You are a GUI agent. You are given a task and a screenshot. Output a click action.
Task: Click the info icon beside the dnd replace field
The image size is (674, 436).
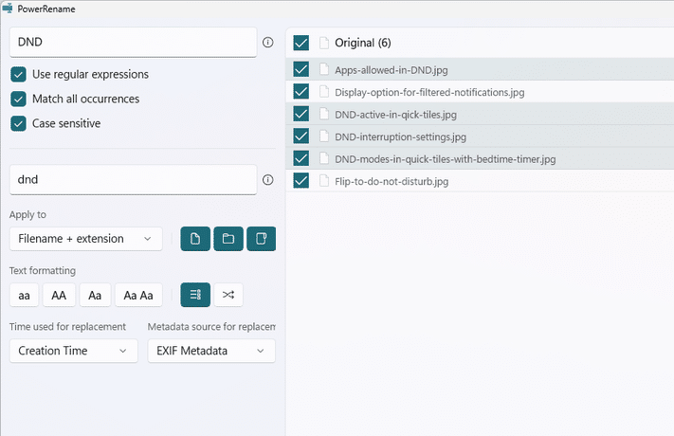point(267,180)
